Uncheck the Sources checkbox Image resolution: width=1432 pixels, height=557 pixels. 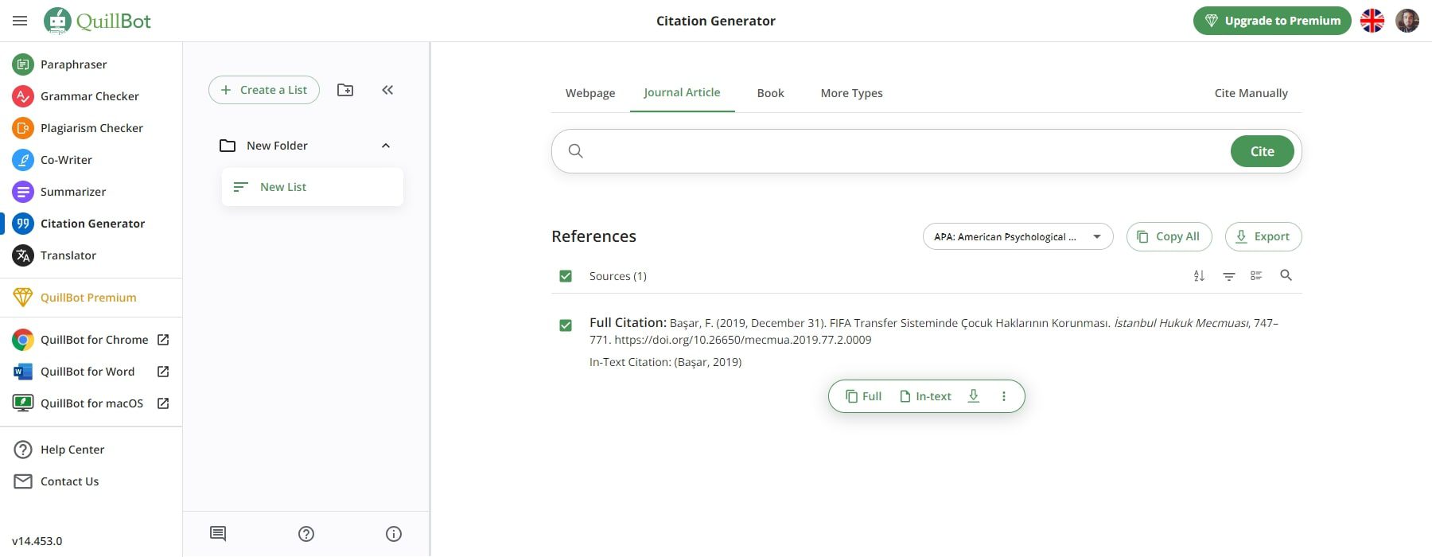click(565, 275)
